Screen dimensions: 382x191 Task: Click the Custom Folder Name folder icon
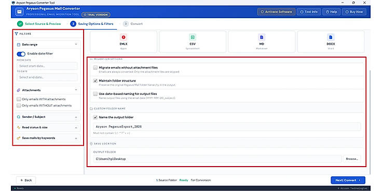pos(91,108)
